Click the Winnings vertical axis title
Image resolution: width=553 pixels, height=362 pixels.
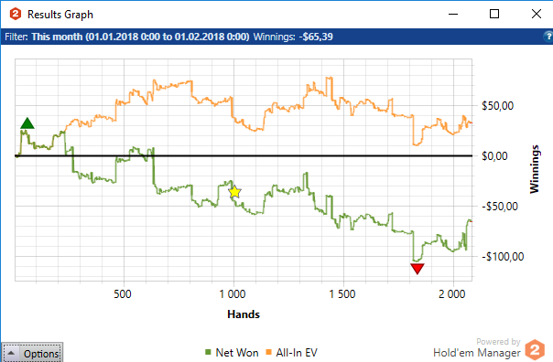tap(535, 169)
